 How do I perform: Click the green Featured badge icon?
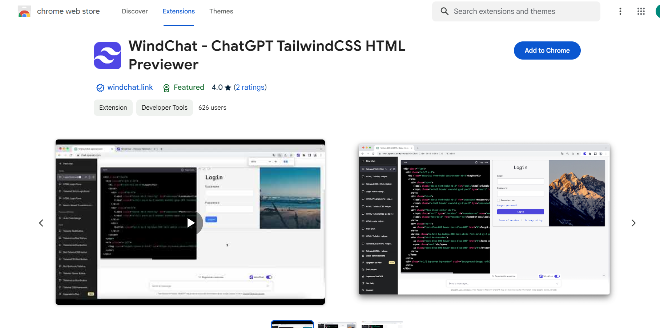point(166,88)
